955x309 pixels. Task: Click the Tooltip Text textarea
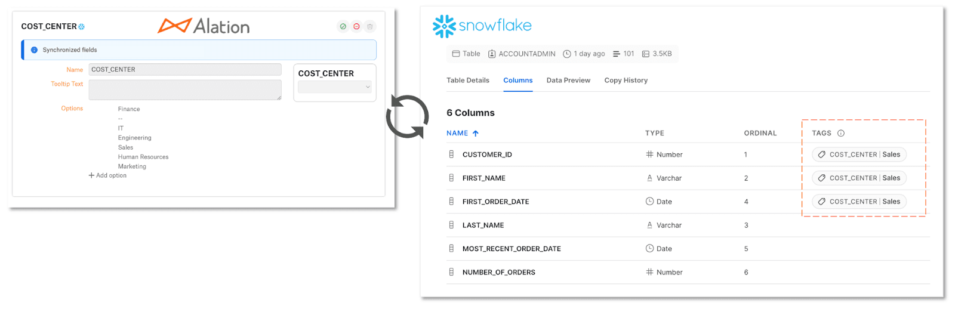(x=185, y=89)
